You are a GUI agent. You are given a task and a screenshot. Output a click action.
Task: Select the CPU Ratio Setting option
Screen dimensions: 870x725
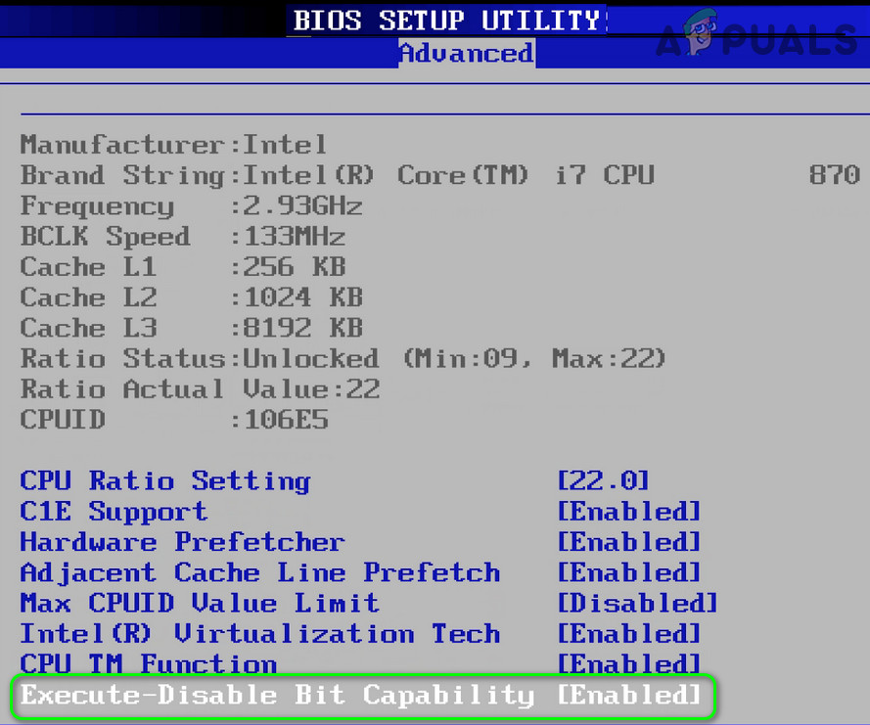(165, 481)
